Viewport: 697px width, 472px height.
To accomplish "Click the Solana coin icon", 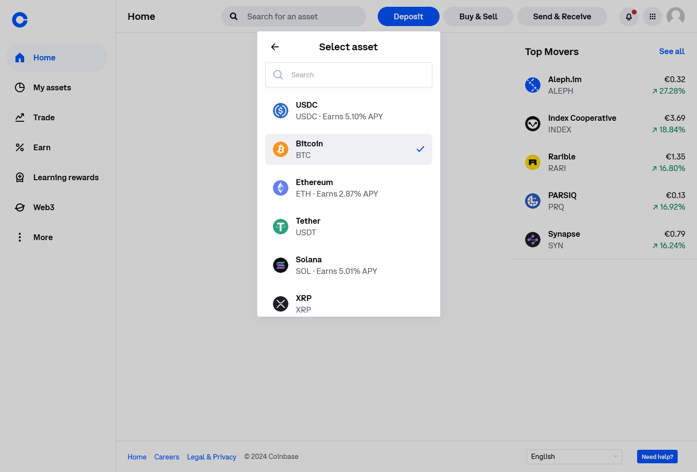I will coord(281,265).
